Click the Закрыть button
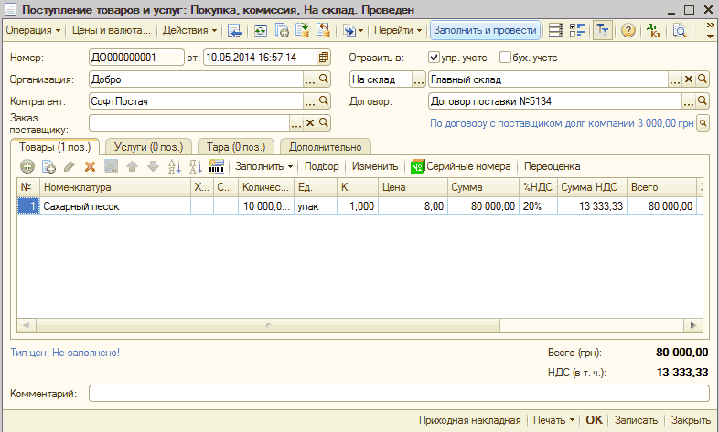The height and width of the screenshot is (432, 719). point(691,420)
